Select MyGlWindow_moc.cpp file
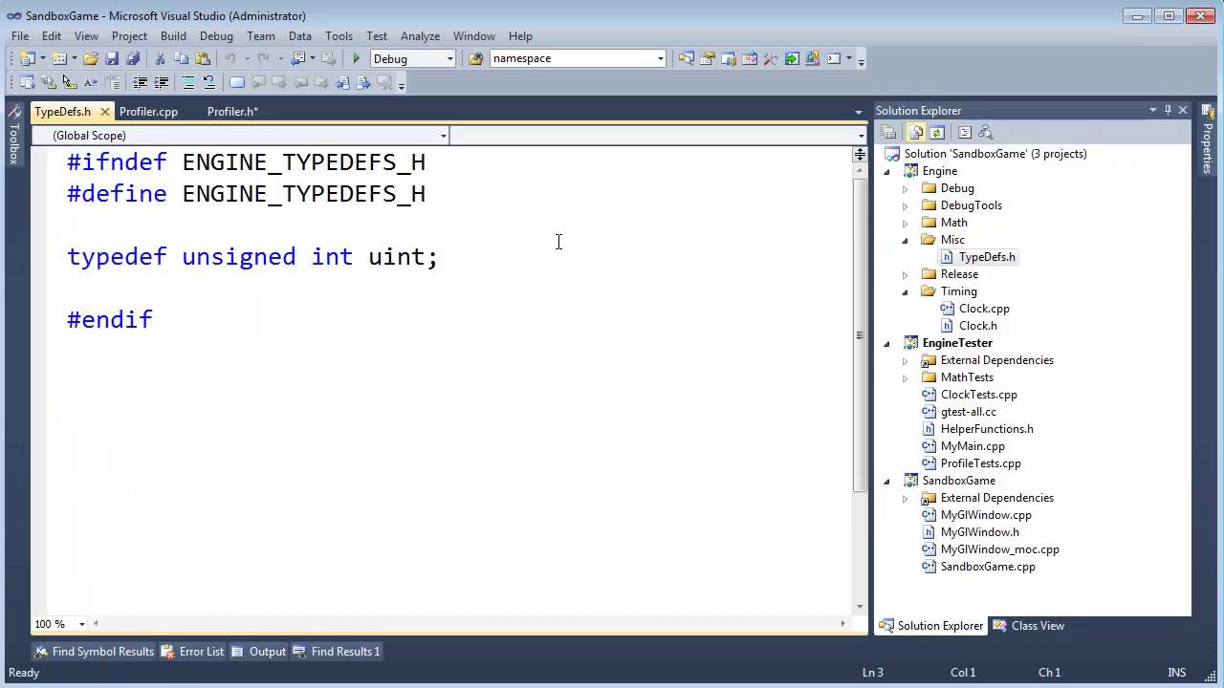This screenshot has width=1224, height=688. (999, 549)
